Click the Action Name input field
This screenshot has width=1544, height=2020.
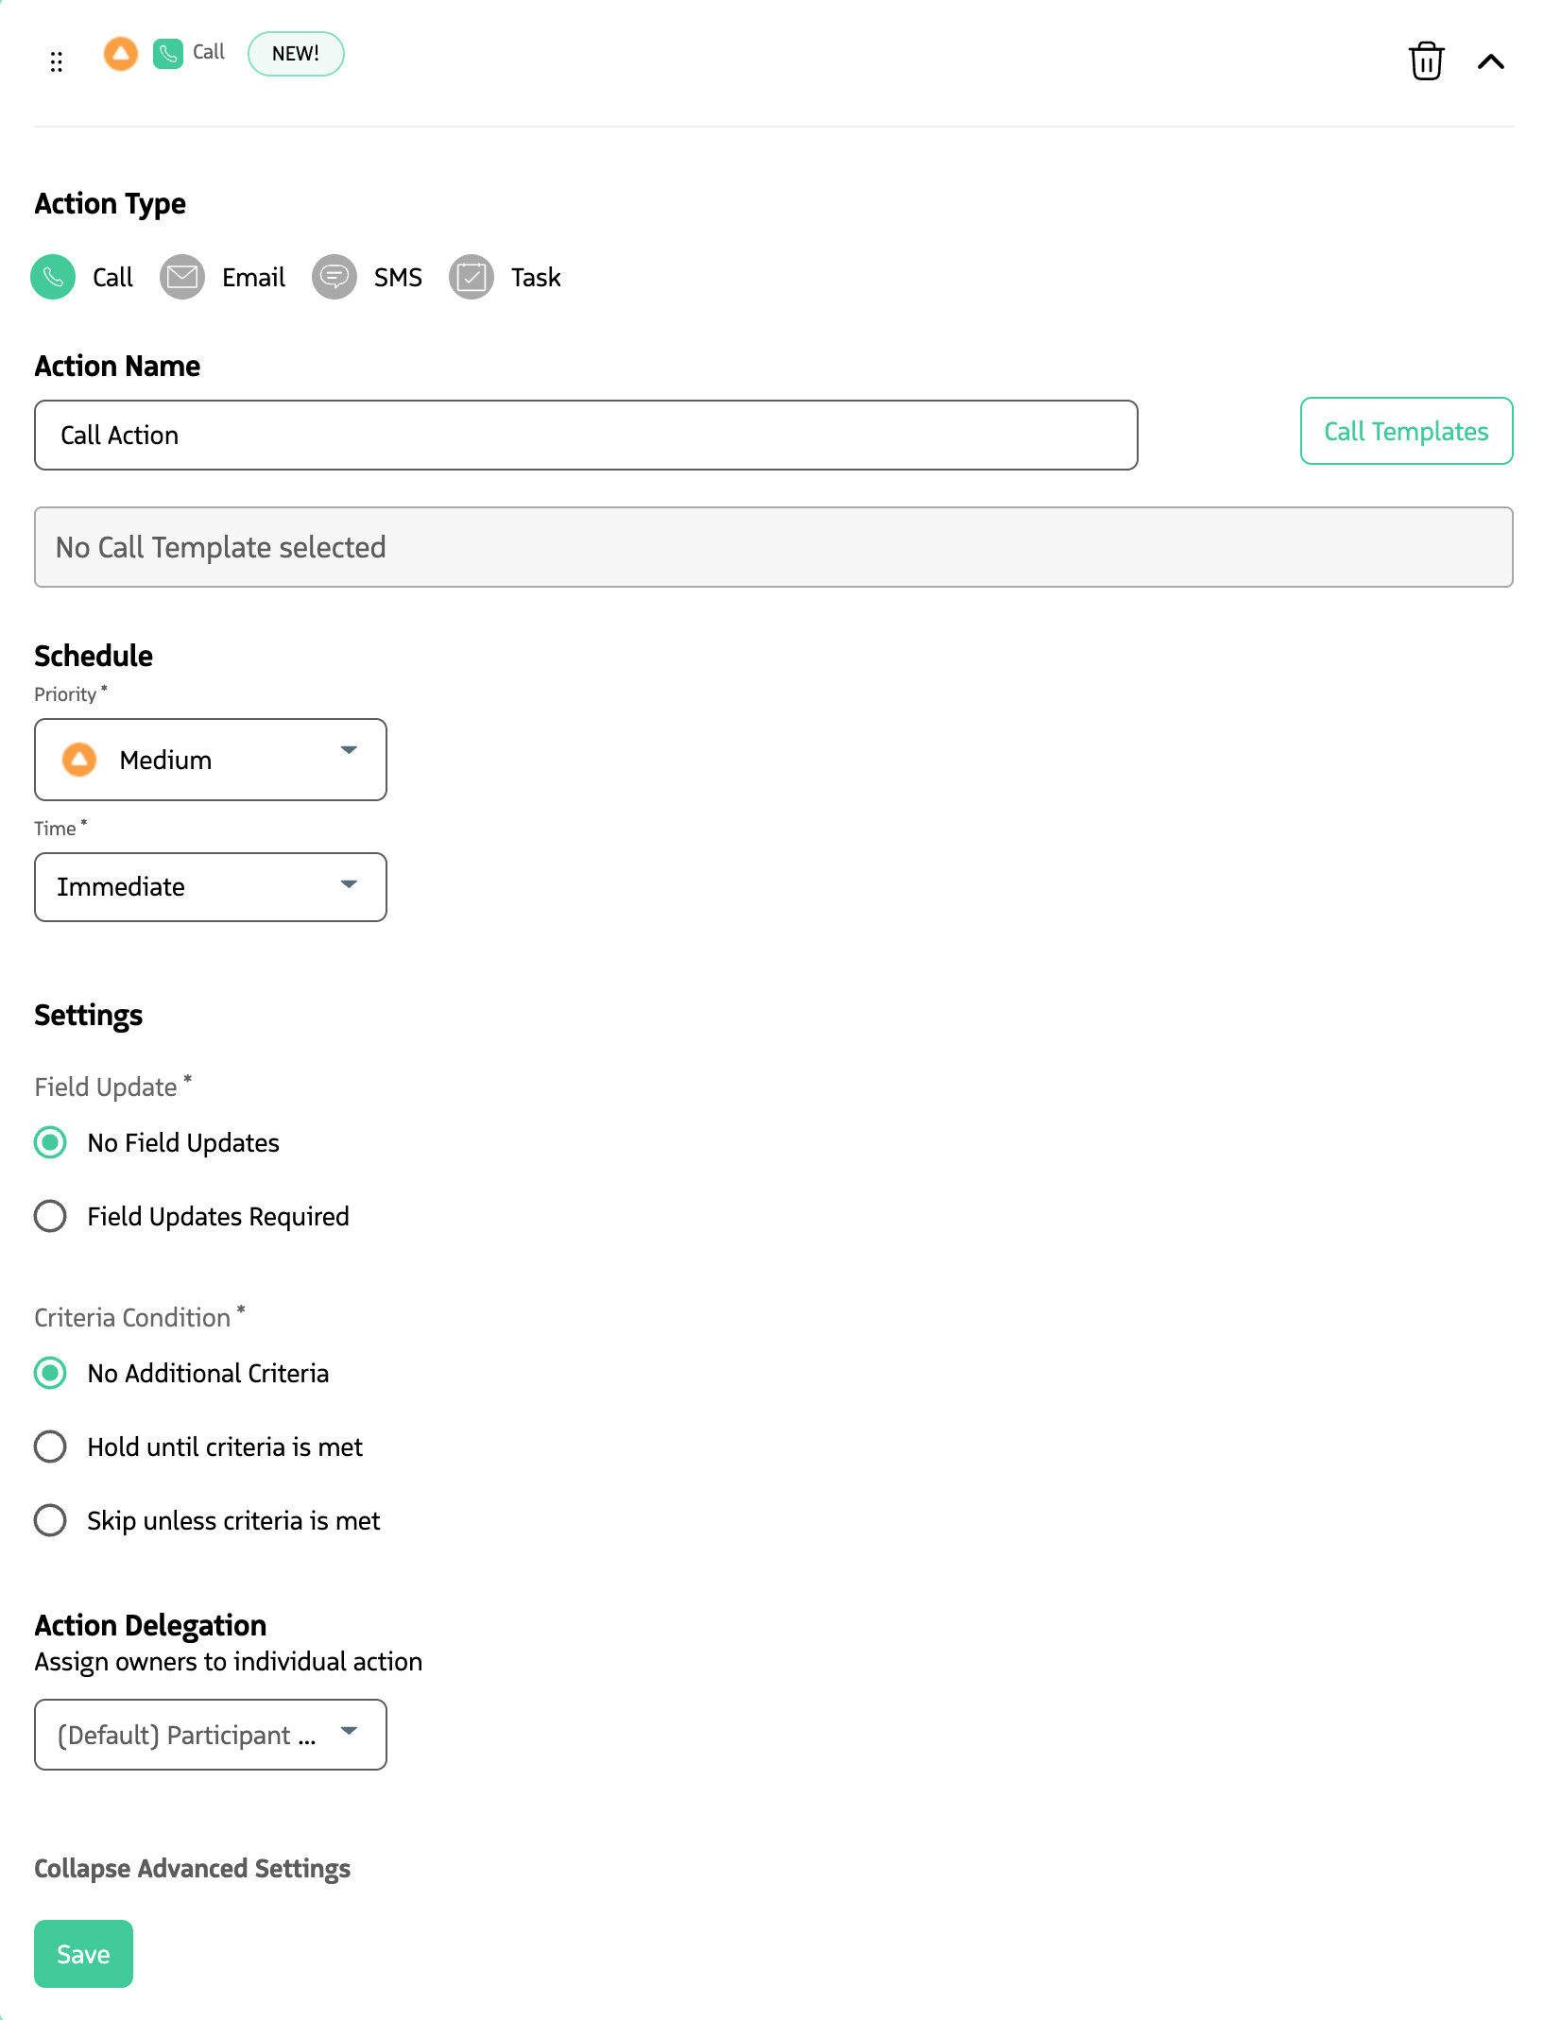[586, 435]
